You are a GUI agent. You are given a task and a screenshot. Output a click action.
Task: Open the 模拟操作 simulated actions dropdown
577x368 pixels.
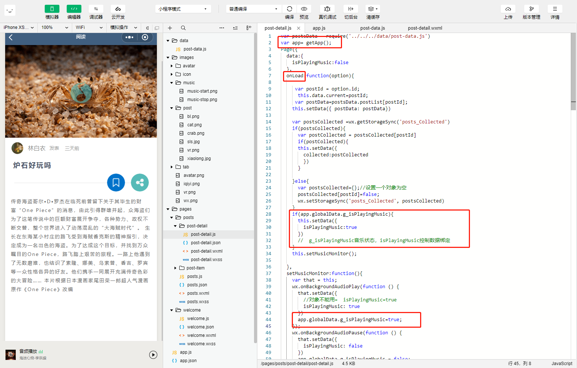[x=124, y=27]
